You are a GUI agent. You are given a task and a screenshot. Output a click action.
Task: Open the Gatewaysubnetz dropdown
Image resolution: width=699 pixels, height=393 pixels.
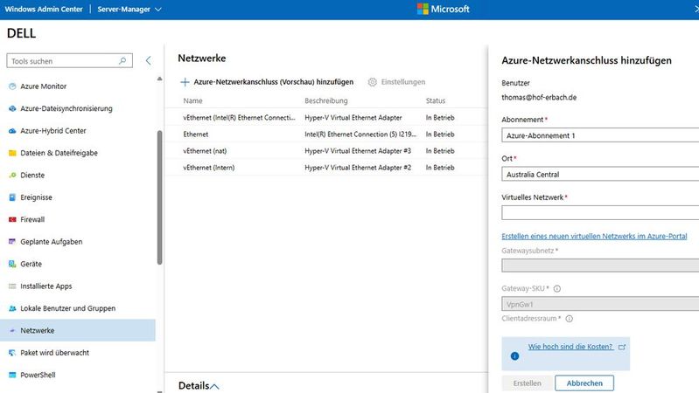pos(600,265)
